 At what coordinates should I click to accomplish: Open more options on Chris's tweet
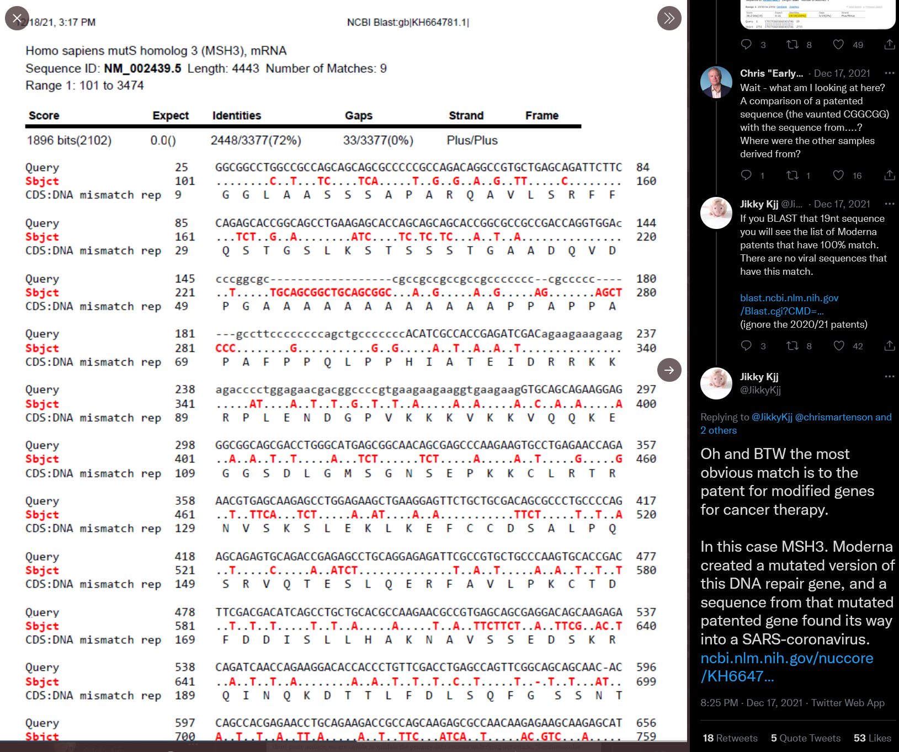[x=890, y=73]
